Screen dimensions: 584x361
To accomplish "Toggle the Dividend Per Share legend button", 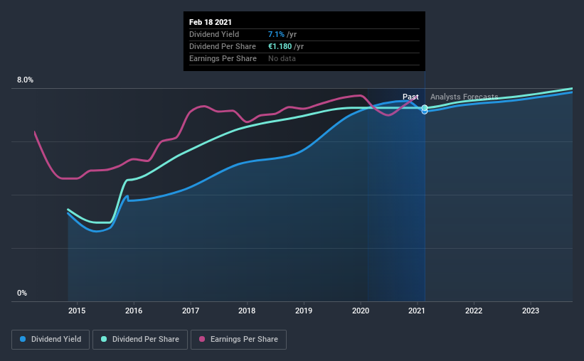I will tap(140, 340).
